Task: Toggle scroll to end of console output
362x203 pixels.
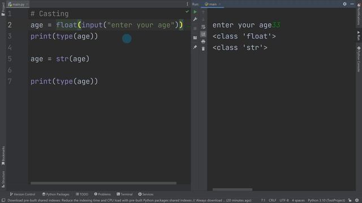Action: tap(203, 34)
